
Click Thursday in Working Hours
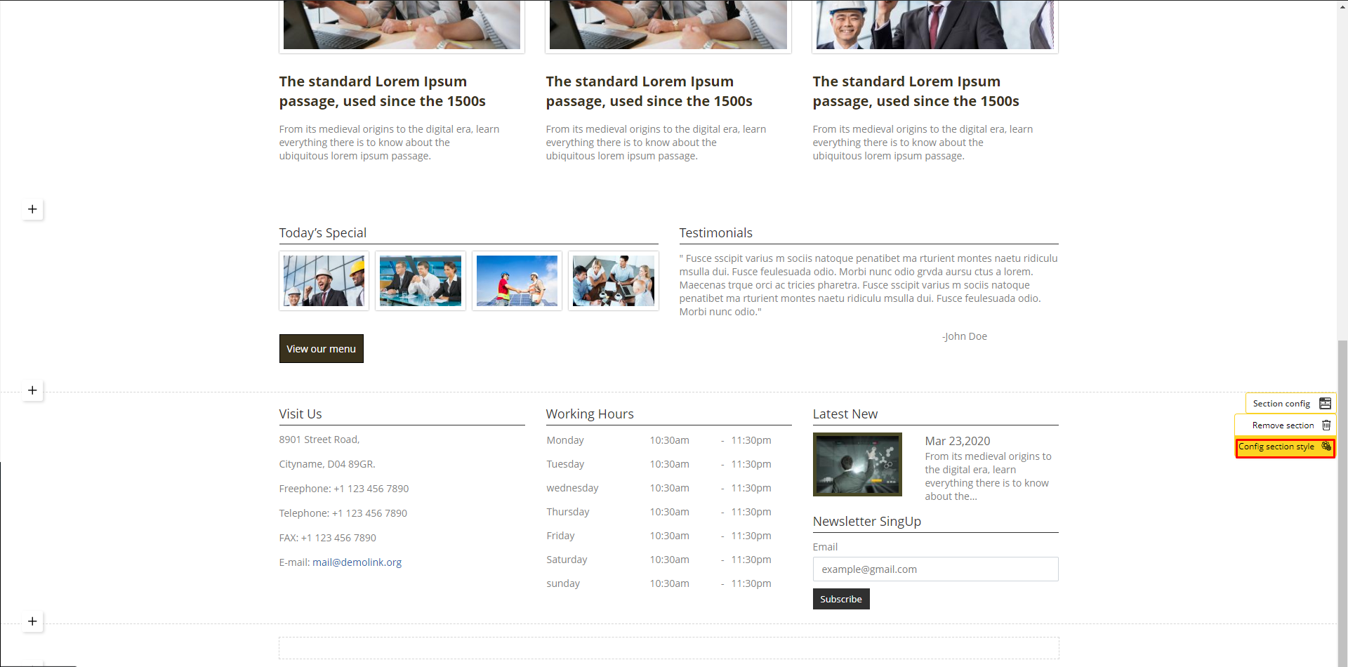(x=568, y=512)
